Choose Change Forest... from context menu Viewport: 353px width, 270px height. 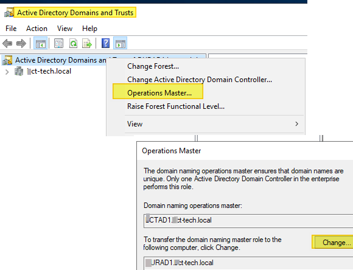pyautogui.click(x=153, y=66)
